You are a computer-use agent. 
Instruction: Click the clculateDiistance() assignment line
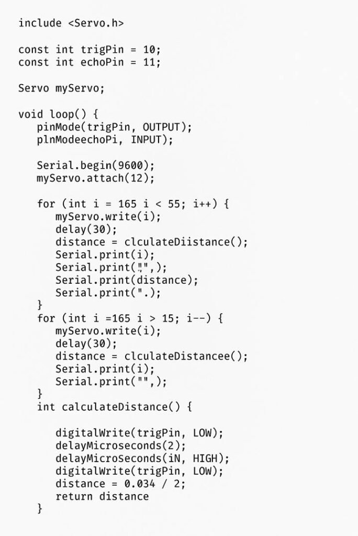(x=151, y=242)
